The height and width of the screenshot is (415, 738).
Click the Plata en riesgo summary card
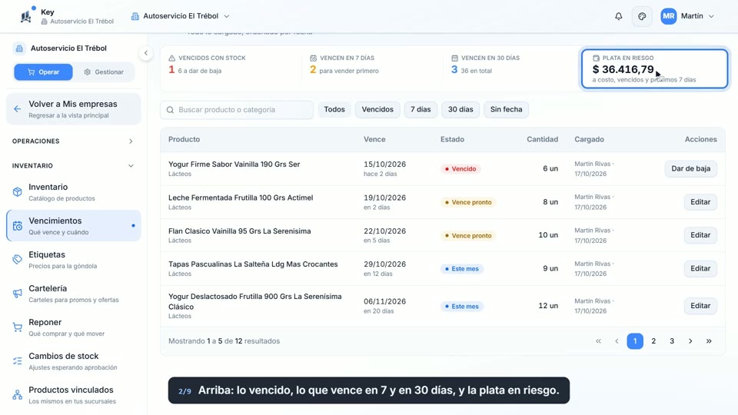tap(654, 68)
